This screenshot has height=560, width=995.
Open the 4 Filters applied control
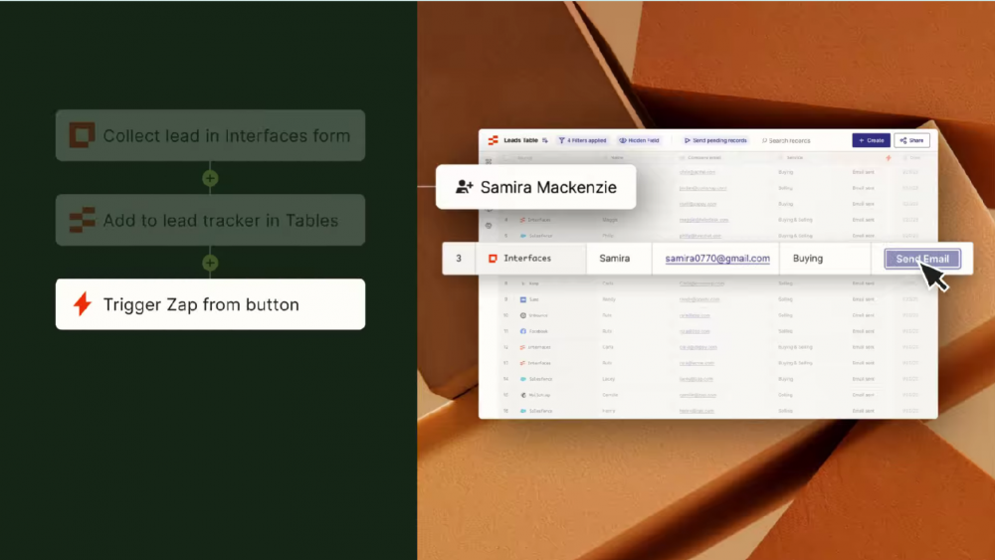point(582,140)
